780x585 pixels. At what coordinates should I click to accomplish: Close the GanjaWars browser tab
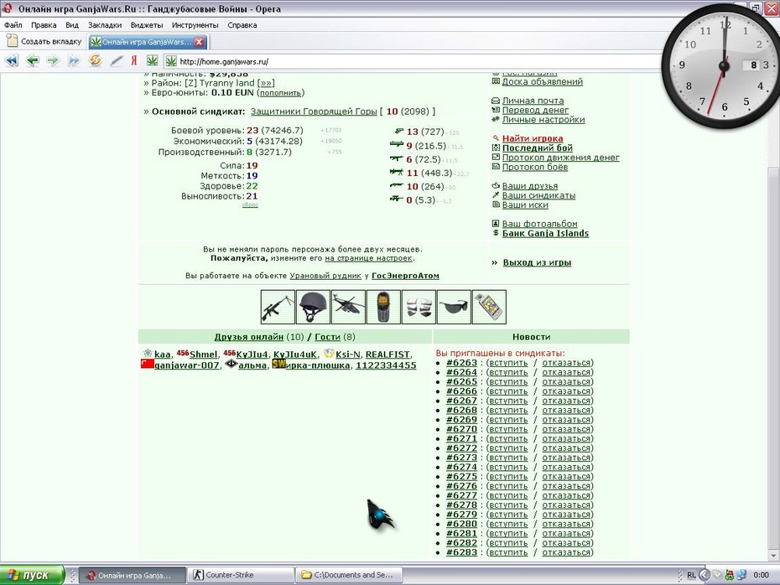[x=199, y=42]
